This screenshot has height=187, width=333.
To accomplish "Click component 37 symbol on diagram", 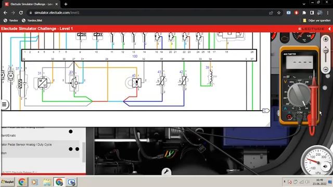I will point(22,83).
